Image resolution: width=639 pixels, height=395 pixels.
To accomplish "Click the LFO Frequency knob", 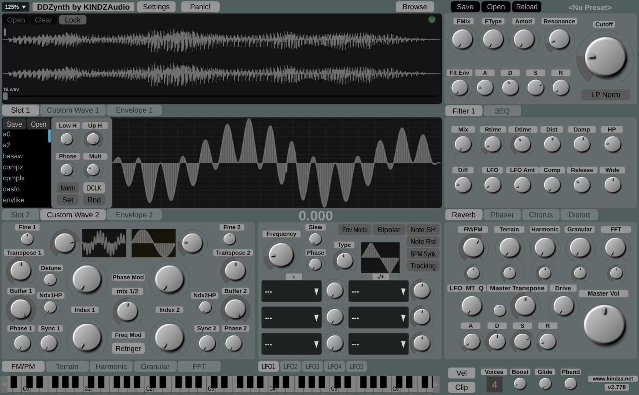I will pyautogui.click(x=281, y=254).
